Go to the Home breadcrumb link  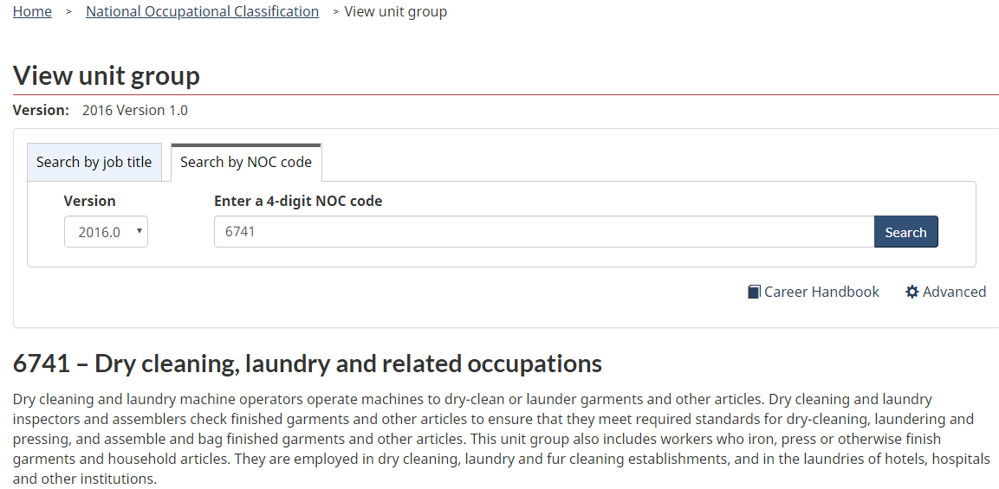(33, 11)
